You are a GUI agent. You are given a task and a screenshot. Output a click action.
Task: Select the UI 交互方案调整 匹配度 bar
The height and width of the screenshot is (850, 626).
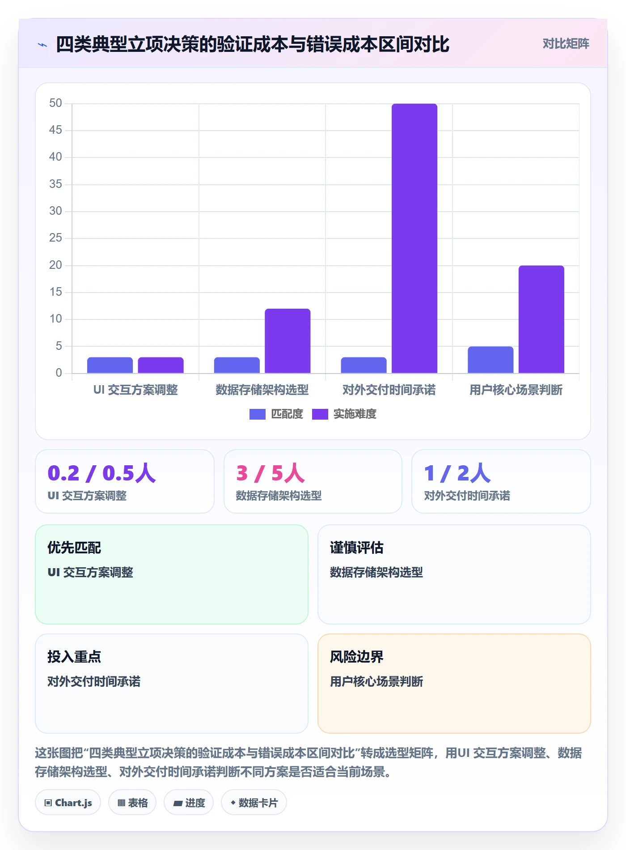(110, 365)
